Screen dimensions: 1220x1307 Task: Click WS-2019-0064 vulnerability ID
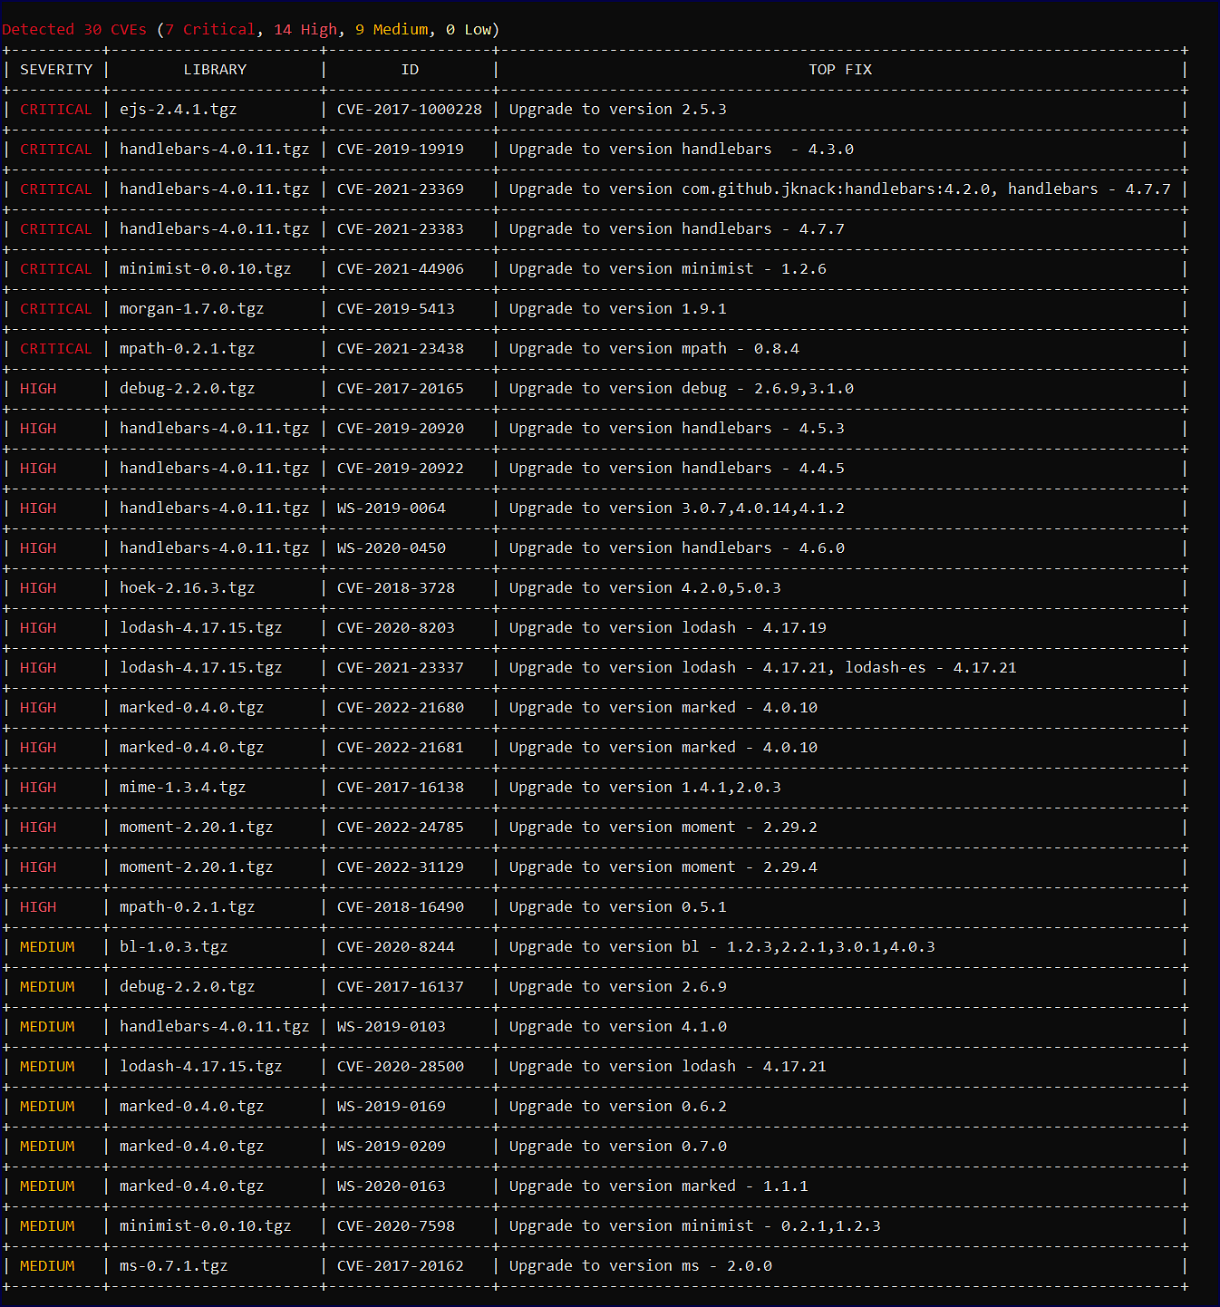391,508
